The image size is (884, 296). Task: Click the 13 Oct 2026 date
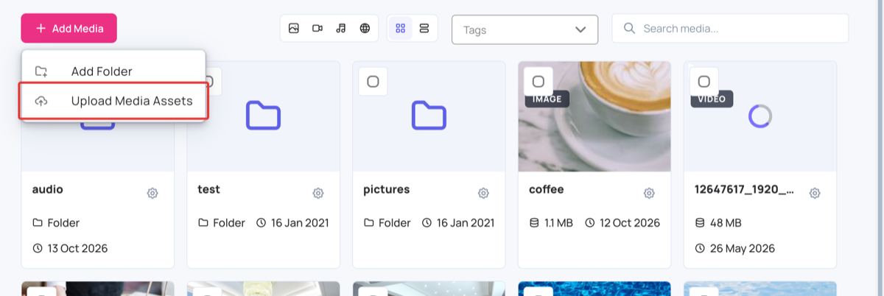77,248
